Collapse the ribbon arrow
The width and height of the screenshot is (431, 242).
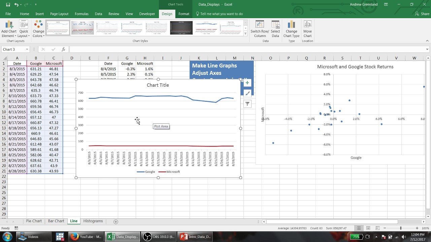[x=427, y=41]
